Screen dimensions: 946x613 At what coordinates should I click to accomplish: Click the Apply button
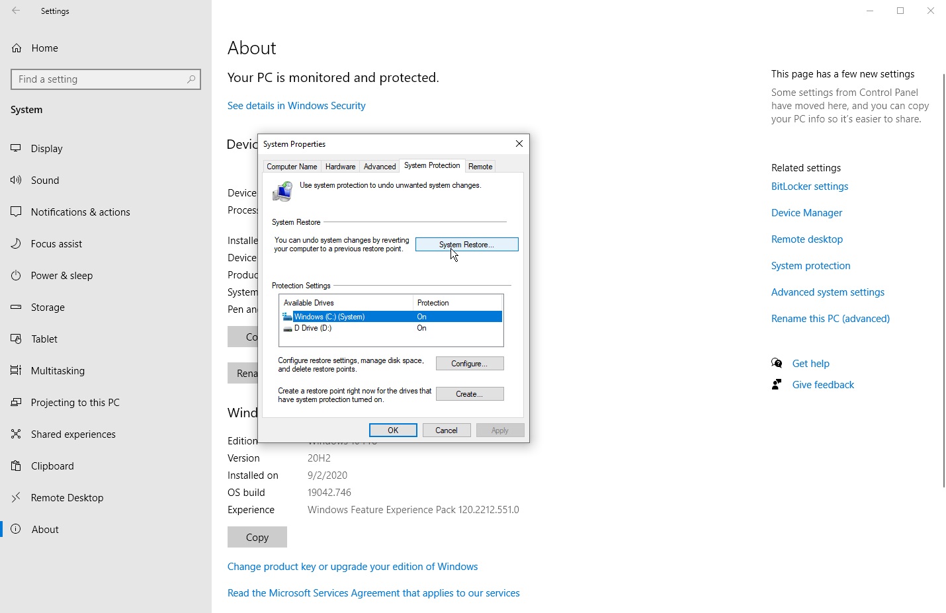(x=500, y=430)
